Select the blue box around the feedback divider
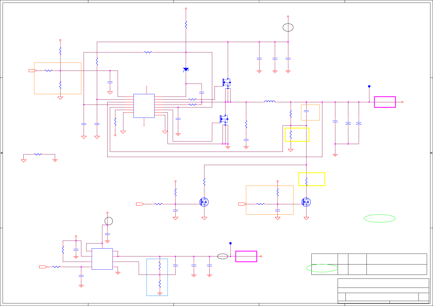This screenshot has height=306, width=433. (157, 277)
